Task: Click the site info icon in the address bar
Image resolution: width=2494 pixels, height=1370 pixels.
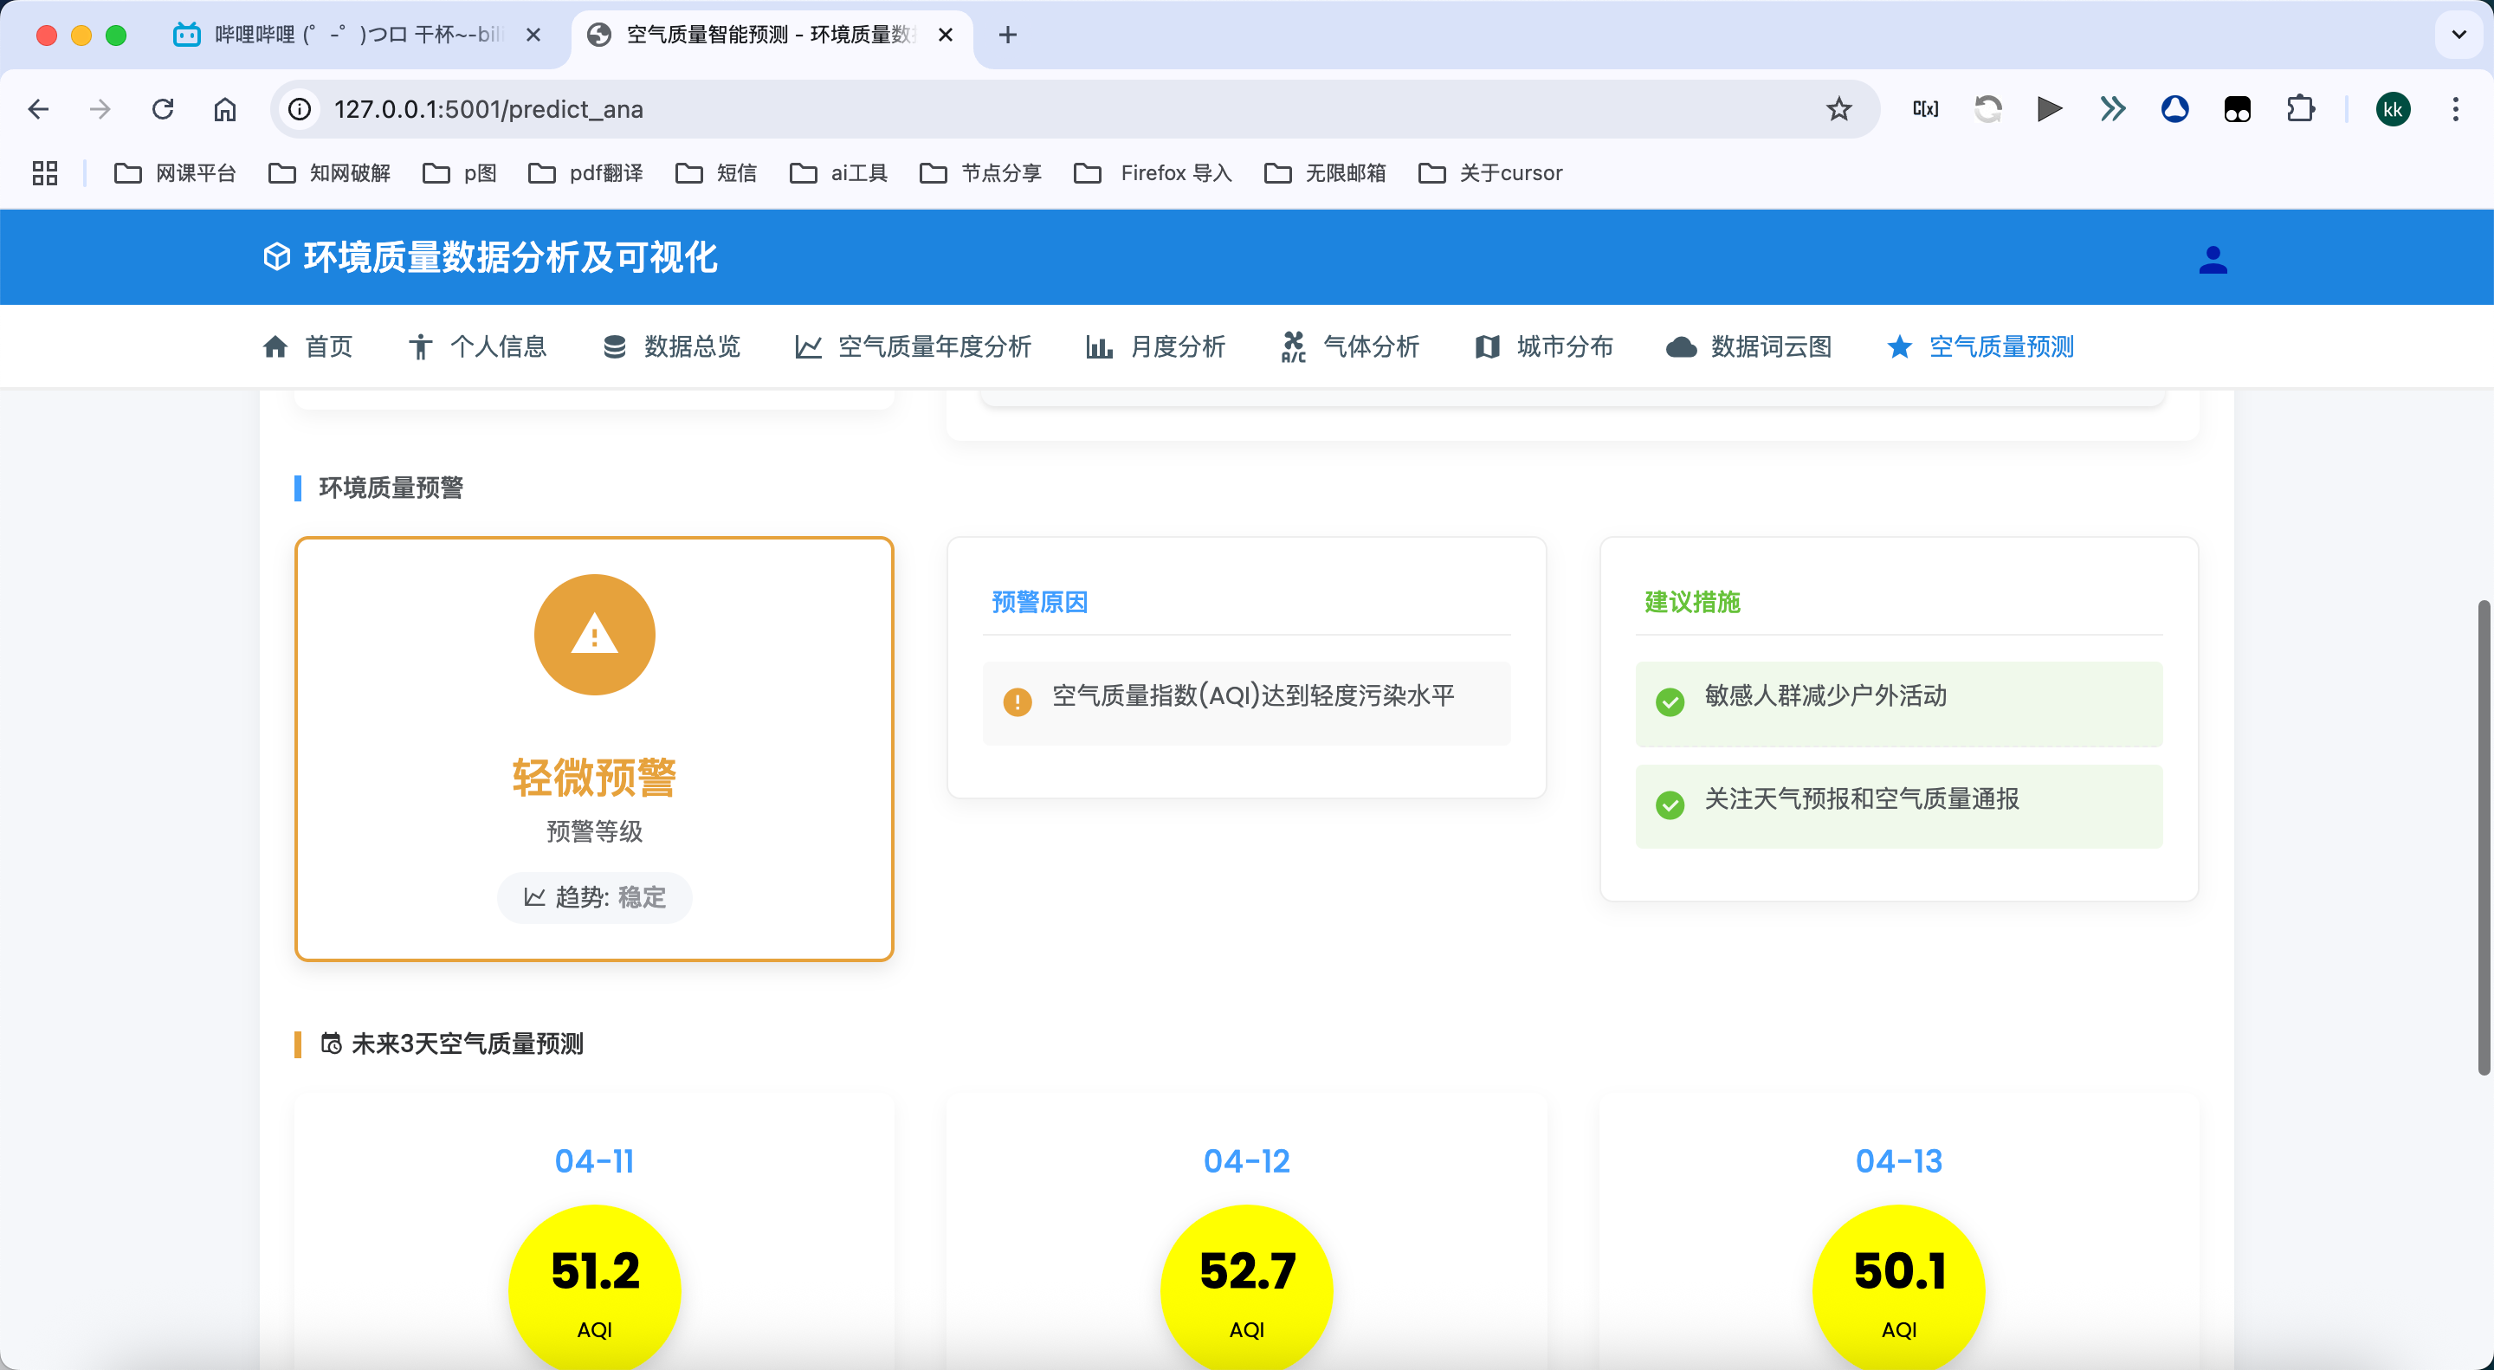Action: point(300,109)
